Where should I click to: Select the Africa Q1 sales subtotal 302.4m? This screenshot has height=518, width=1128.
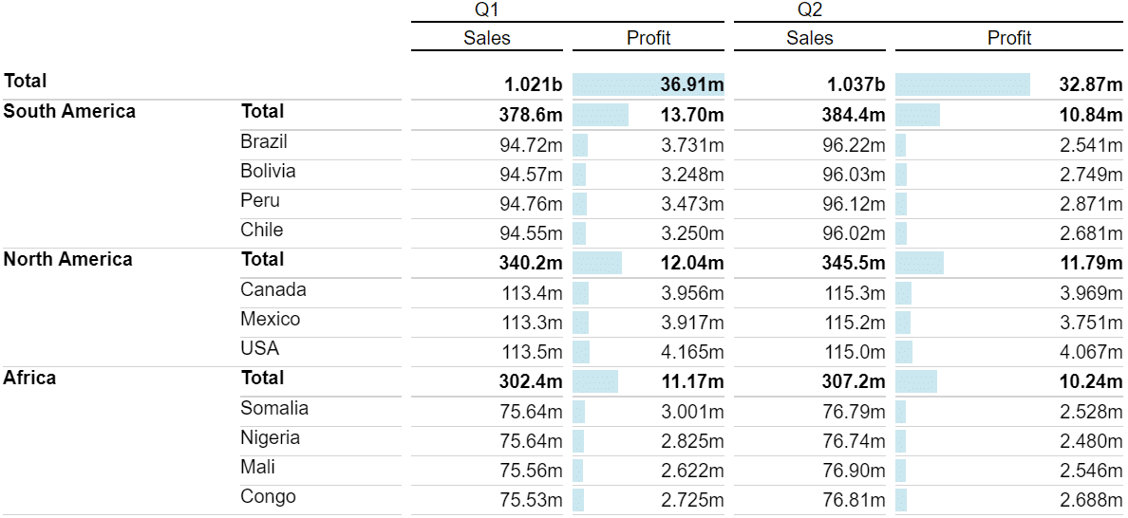(531, 381)
